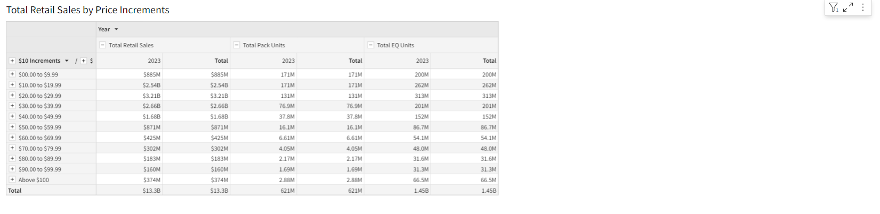
Task: Click the plus icon after the slash in row header
Action: (84, 61)
